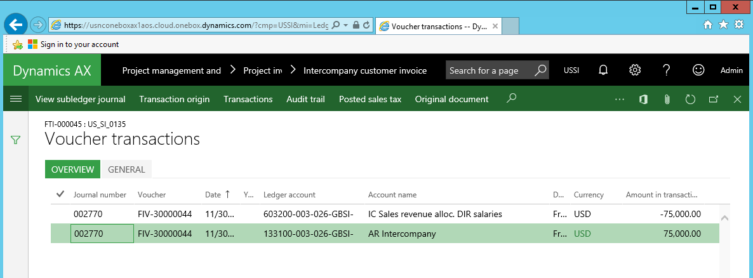
Task: Click the filter funnel icon
Action: 16,140
